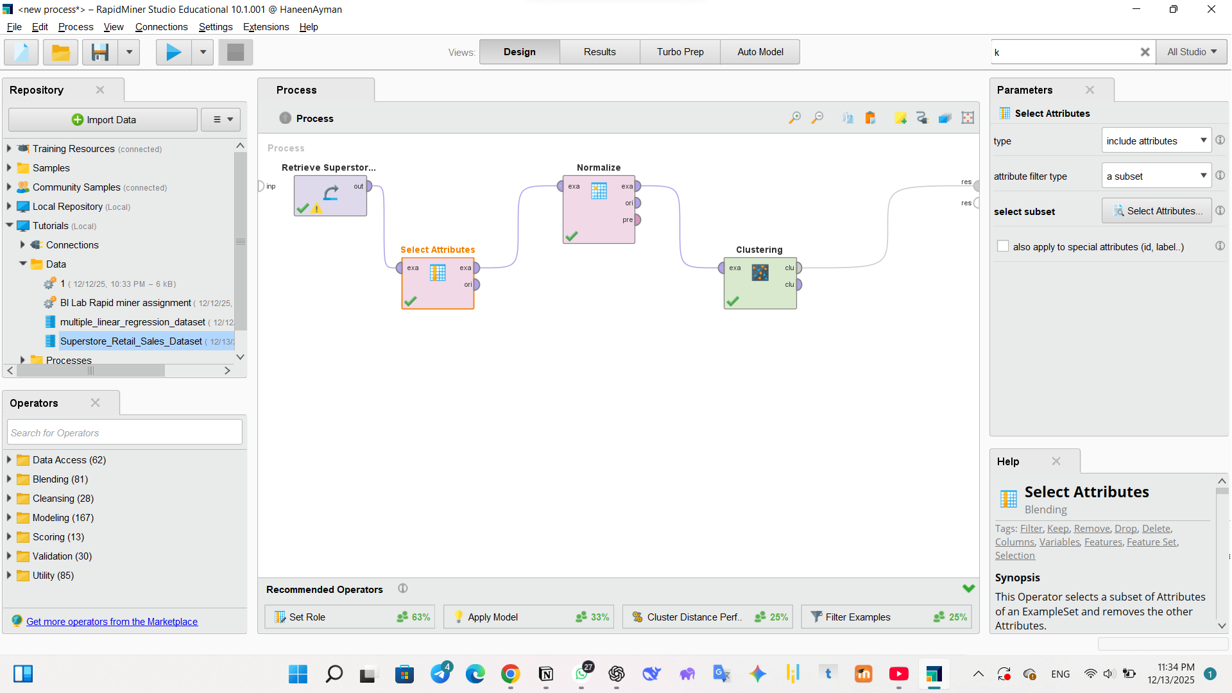Viewport: 1232px width, 693px height.
Task: Click the Search for Operators field
Action: pos(124,432)
